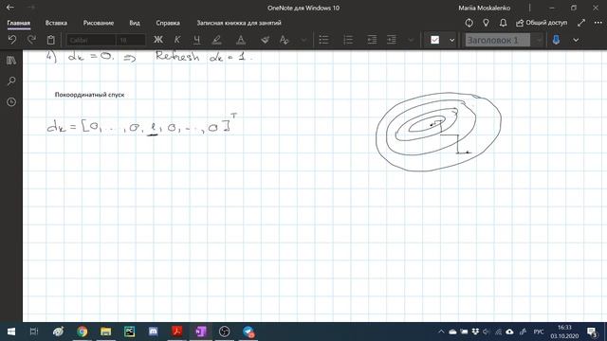Screen dimensions: 607x341
Task: Toggle the To-Do checkbox tag
Action: (434, 40)
